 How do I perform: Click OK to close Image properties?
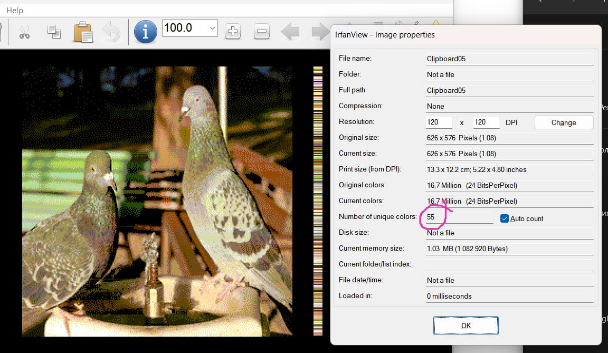pos(465,326)
